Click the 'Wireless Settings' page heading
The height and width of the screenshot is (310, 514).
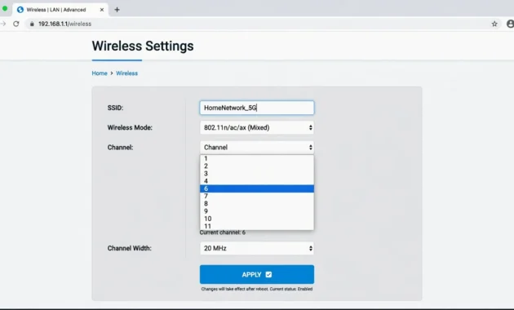tap(143, 46)
